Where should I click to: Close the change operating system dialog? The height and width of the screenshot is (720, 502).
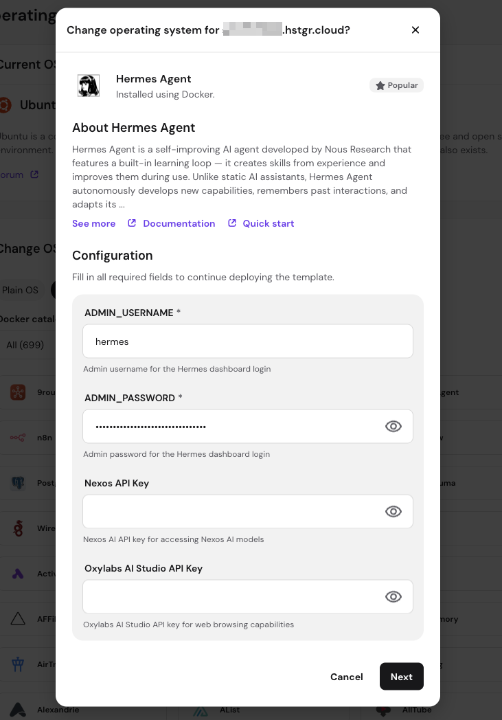(x=415, y=30)
